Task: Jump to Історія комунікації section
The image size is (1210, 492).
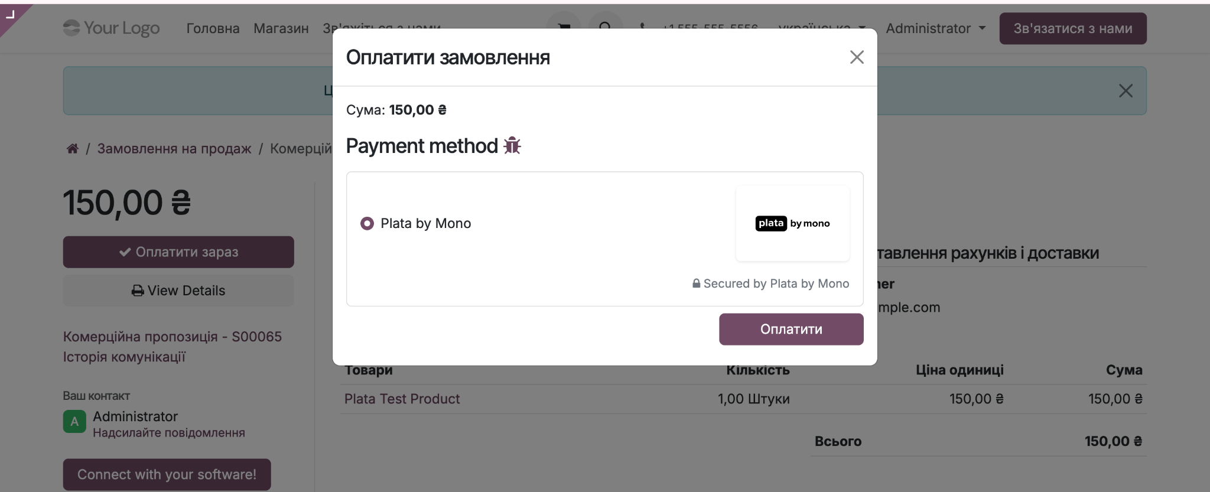Action: (x=124, y=357)
